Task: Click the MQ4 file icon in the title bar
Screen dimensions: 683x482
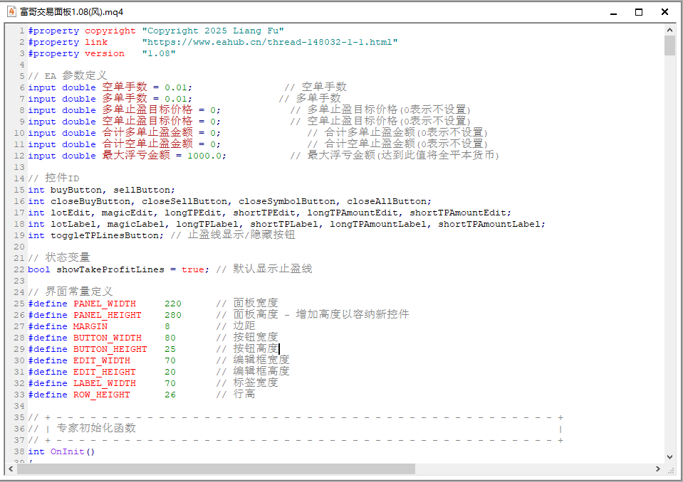Action: tap(10, 11)
